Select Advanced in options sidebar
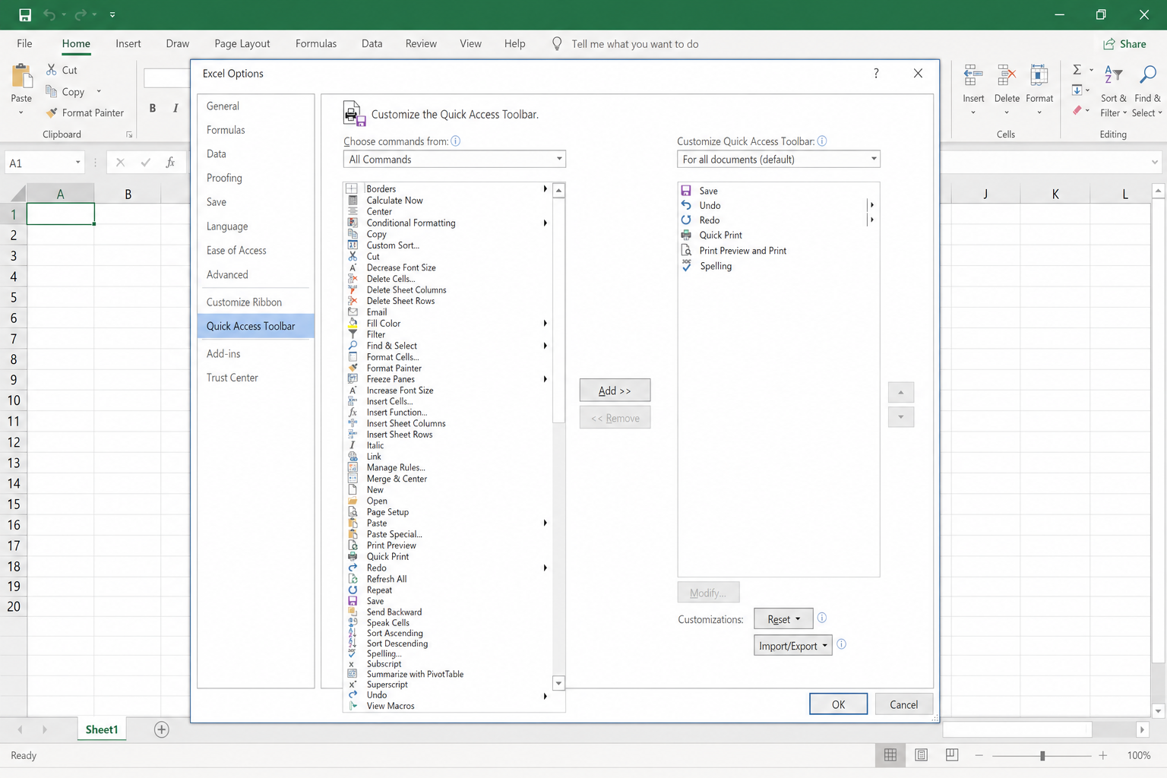Viewport: 1167px width, 778px height. 256,274
